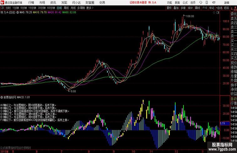
Task: Click the 统计 statistics button
Action: point(190,8)
